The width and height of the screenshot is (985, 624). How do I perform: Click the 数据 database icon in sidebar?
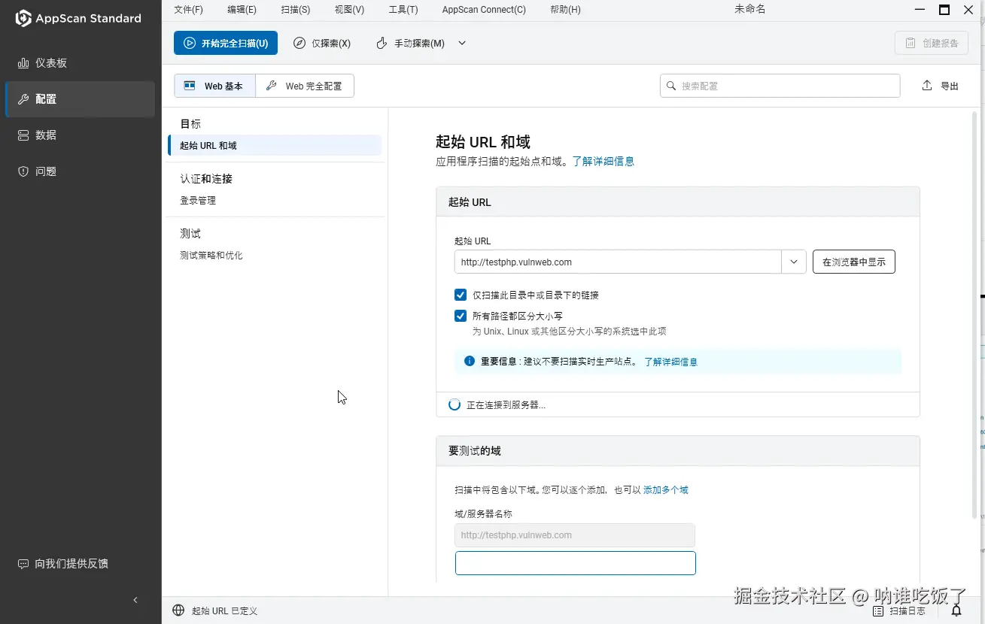[x=23, y=135]
